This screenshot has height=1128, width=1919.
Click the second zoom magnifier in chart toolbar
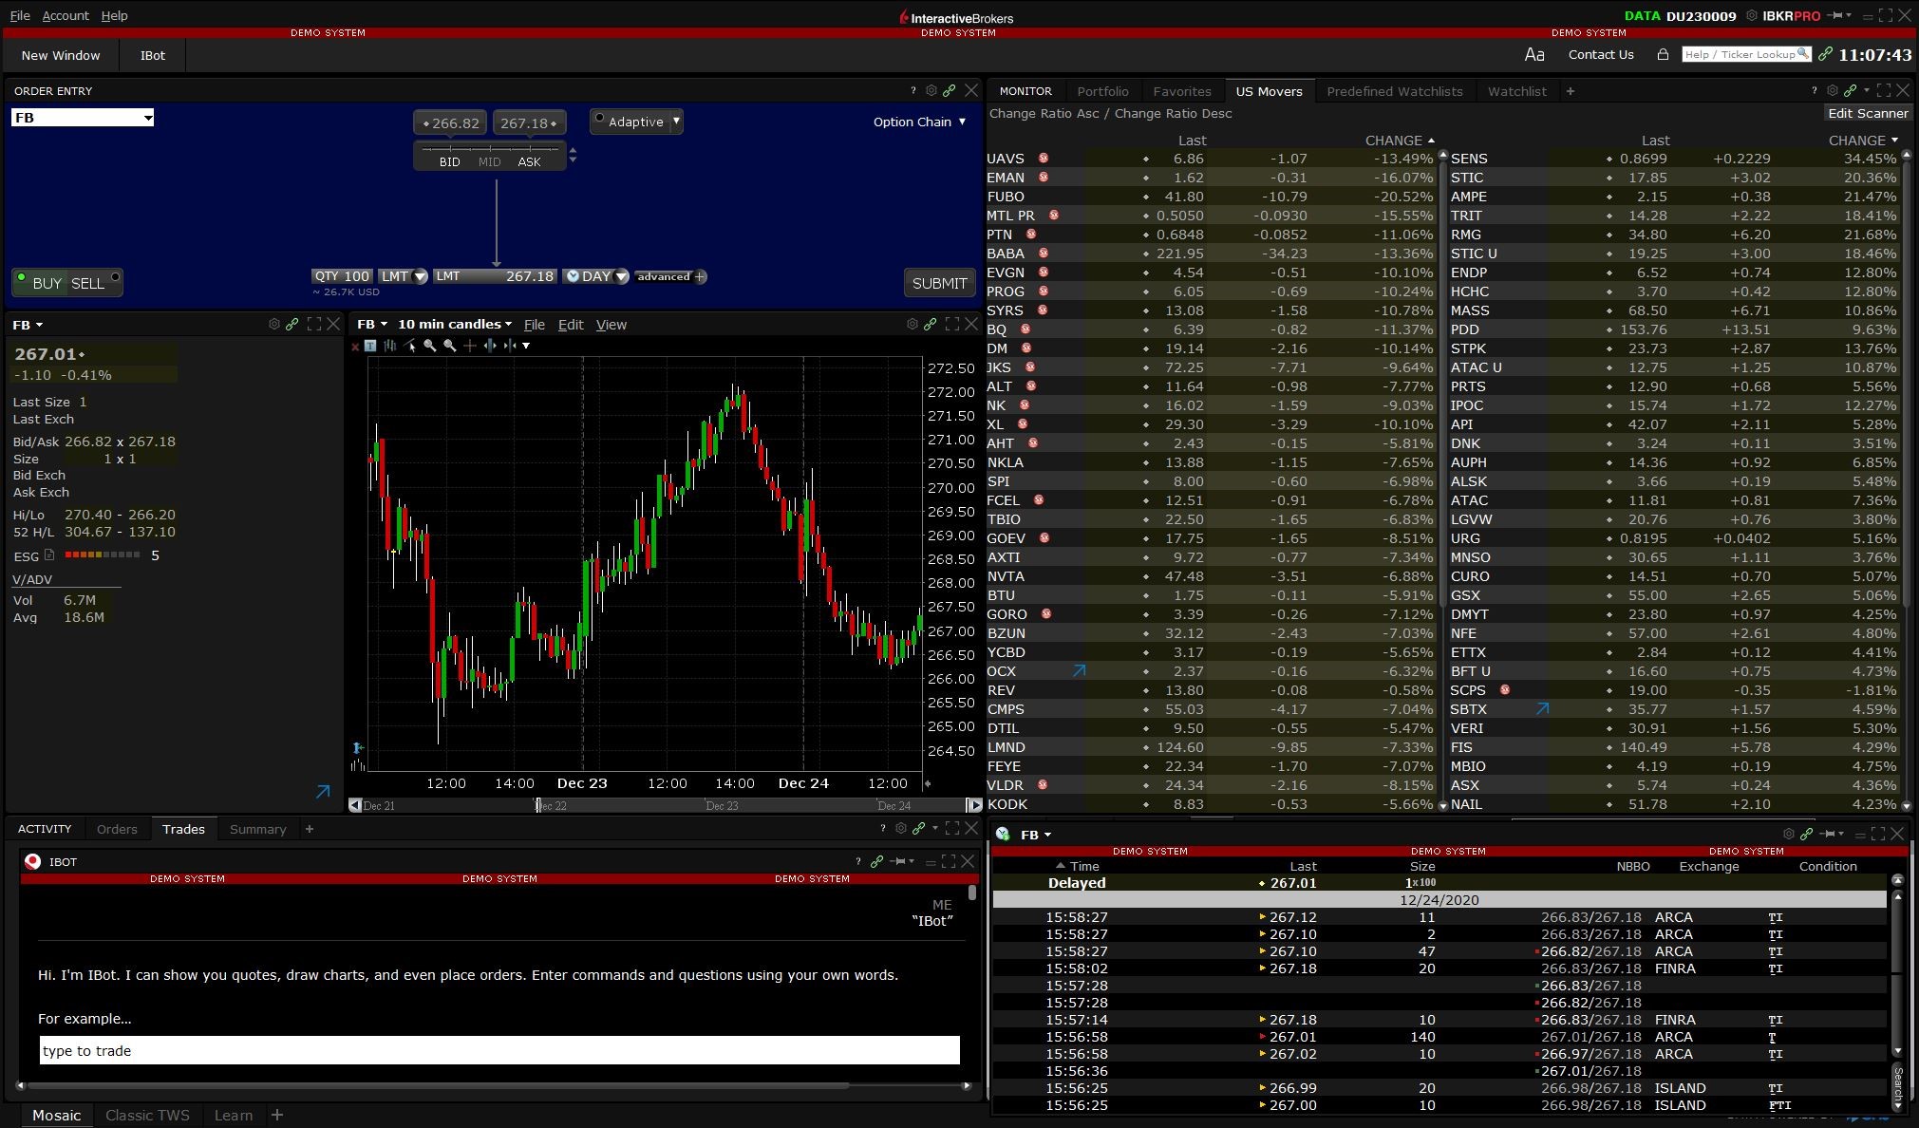tap(450, 346)
